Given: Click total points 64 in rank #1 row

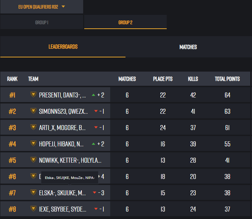Looking at the screenshot, I should pyautogui.click(x=227, y=95).
